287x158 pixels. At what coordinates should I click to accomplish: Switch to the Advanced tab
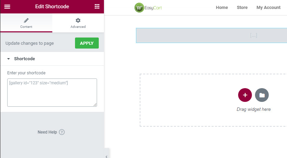[78, 23]
